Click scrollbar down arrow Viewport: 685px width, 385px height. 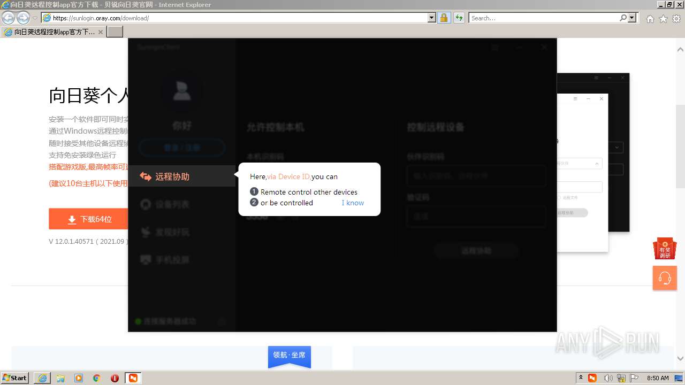(x=680, y=359)
